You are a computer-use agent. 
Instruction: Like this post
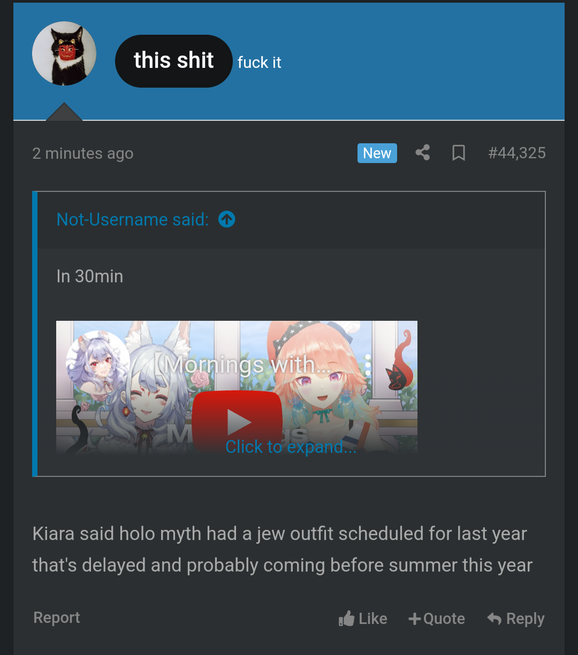363,619
